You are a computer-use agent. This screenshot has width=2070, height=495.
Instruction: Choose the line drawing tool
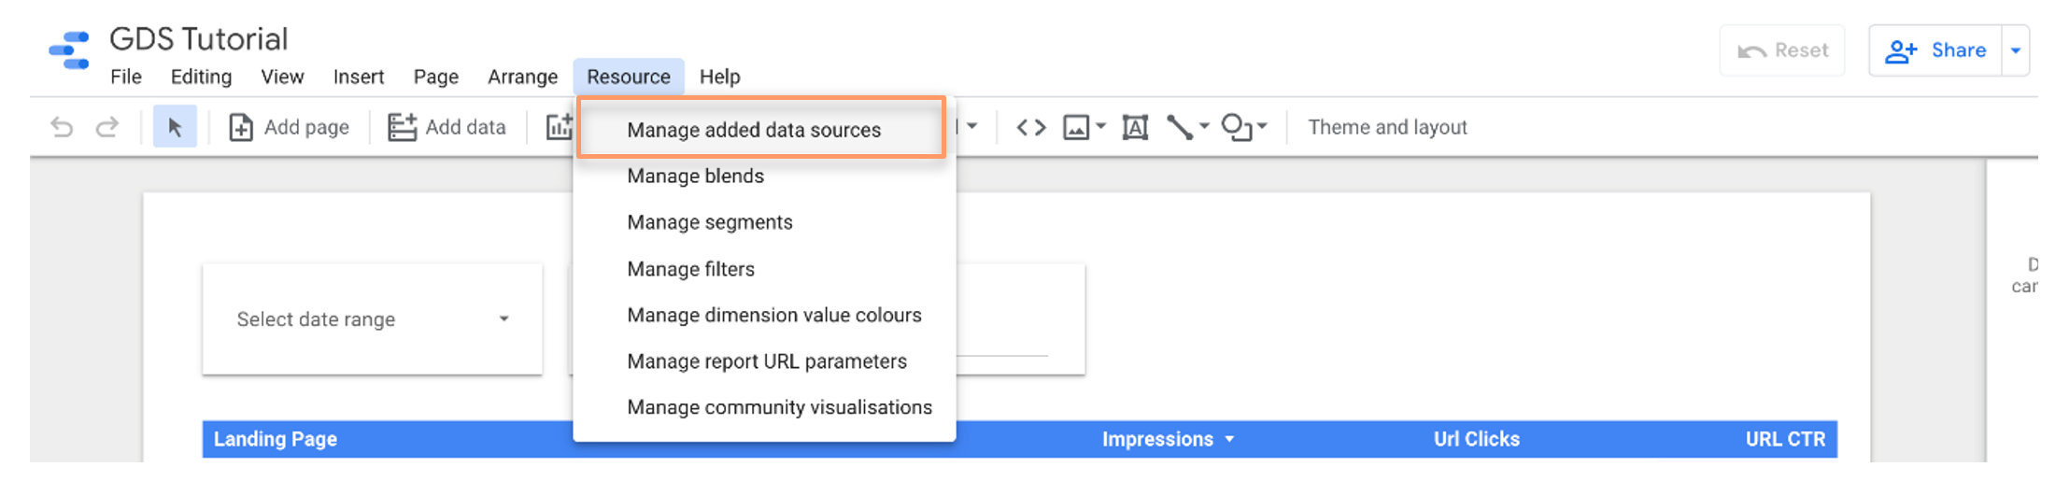[1180, 127]
